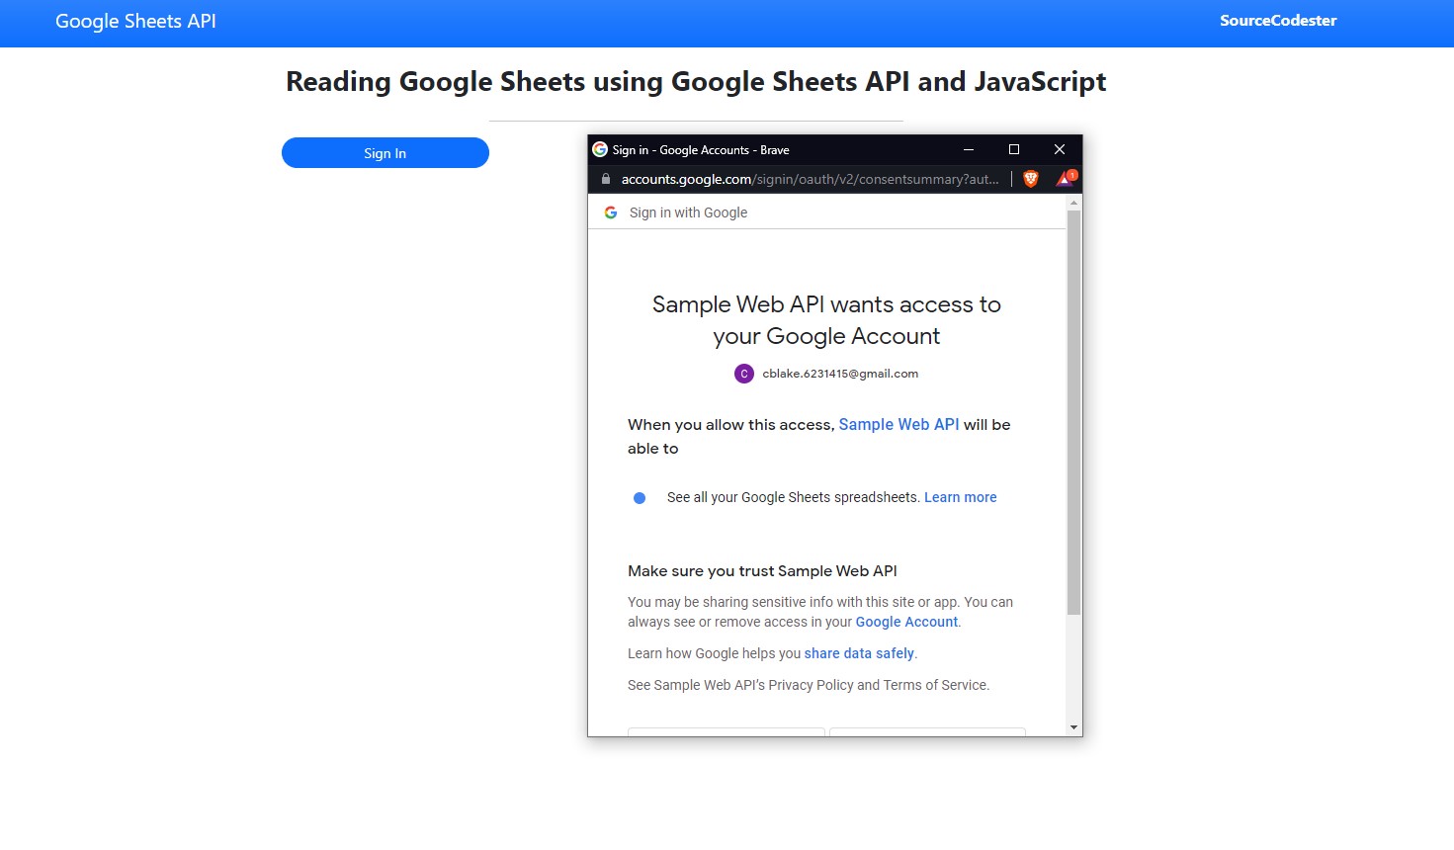Click the blue permission bullet for Sheets
The width and height of the screenshot is (1454, 850).
pos(640,498)
